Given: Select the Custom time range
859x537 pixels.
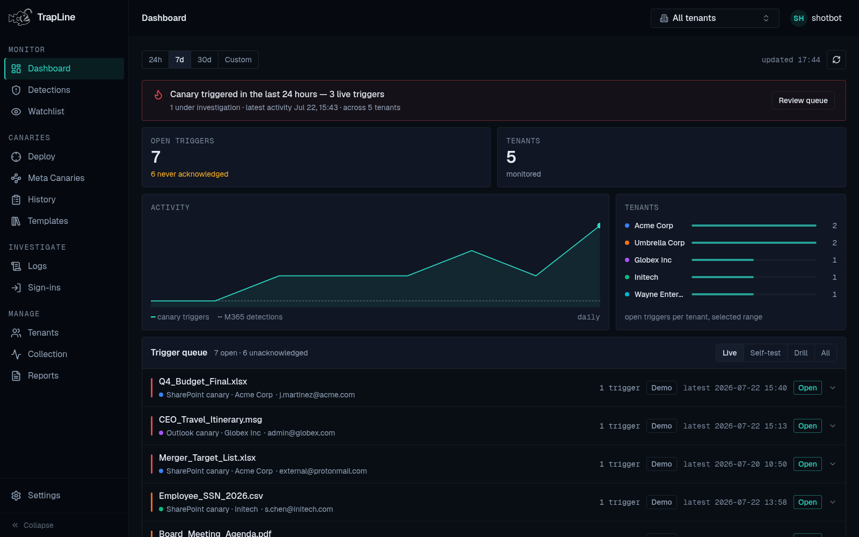Looking at the screenshot, I should pyautogui.click(x=238, y=60).
